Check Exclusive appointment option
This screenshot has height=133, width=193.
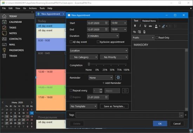click(x=98, y=42)
